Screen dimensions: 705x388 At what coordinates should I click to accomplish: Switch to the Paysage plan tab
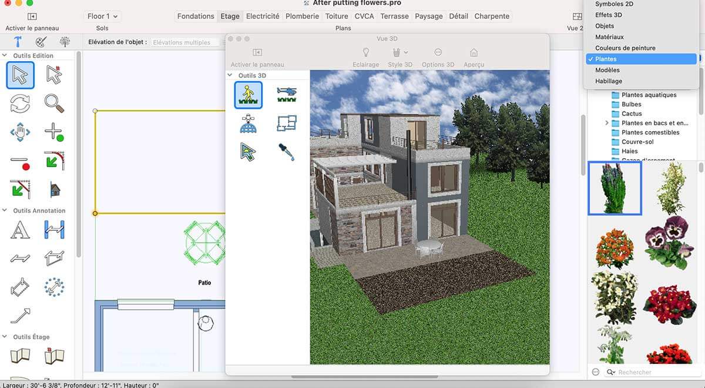click(x=429, y=16)
